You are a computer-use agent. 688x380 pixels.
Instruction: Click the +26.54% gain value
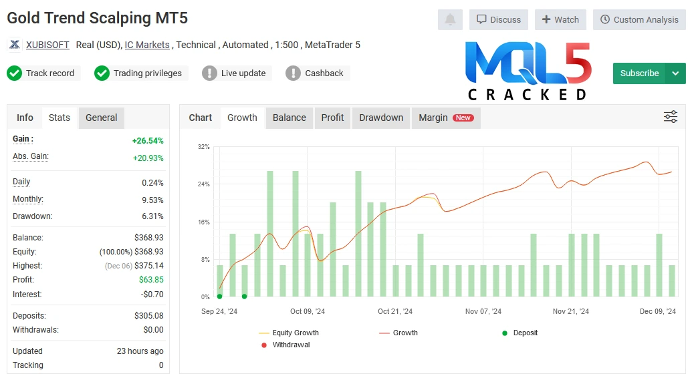pyautogui.click(x=148, y=141)
